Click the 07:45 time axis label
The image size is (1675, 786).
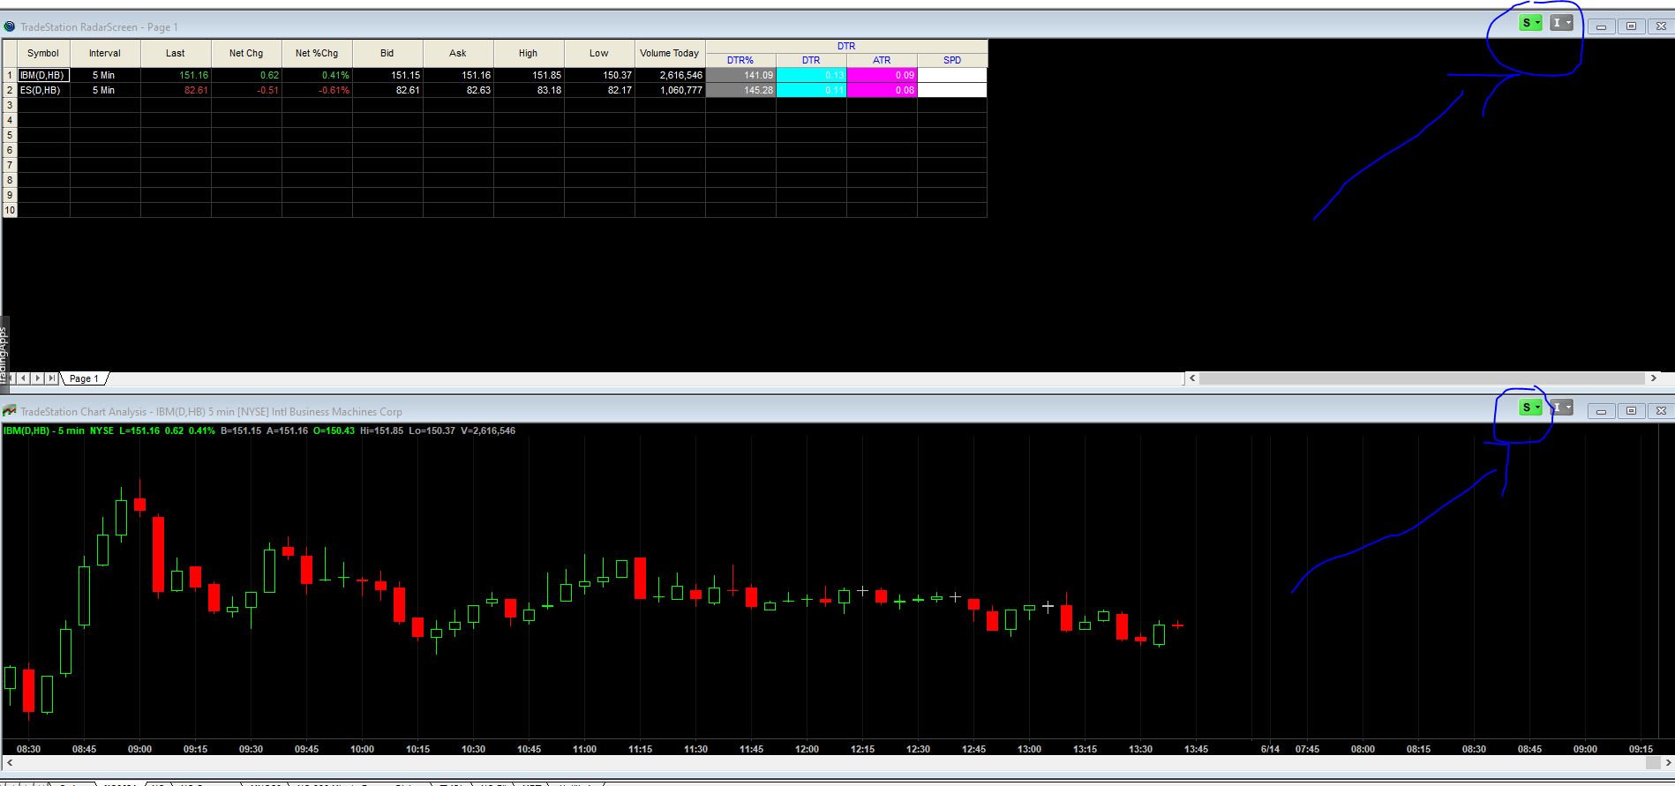1307,749
